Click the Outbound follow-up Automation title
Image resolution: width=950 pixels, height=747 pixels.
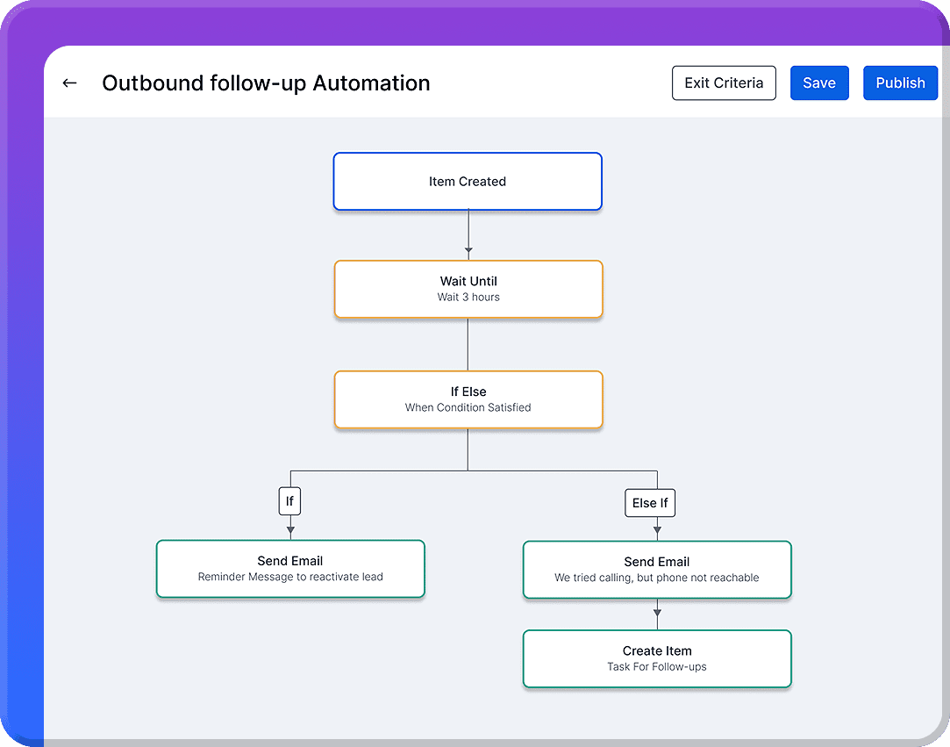(266, 83)
